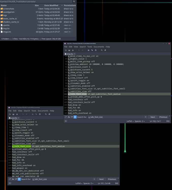
Task: Select the tmp.ltx document tab
Action: tap(70, 54)
